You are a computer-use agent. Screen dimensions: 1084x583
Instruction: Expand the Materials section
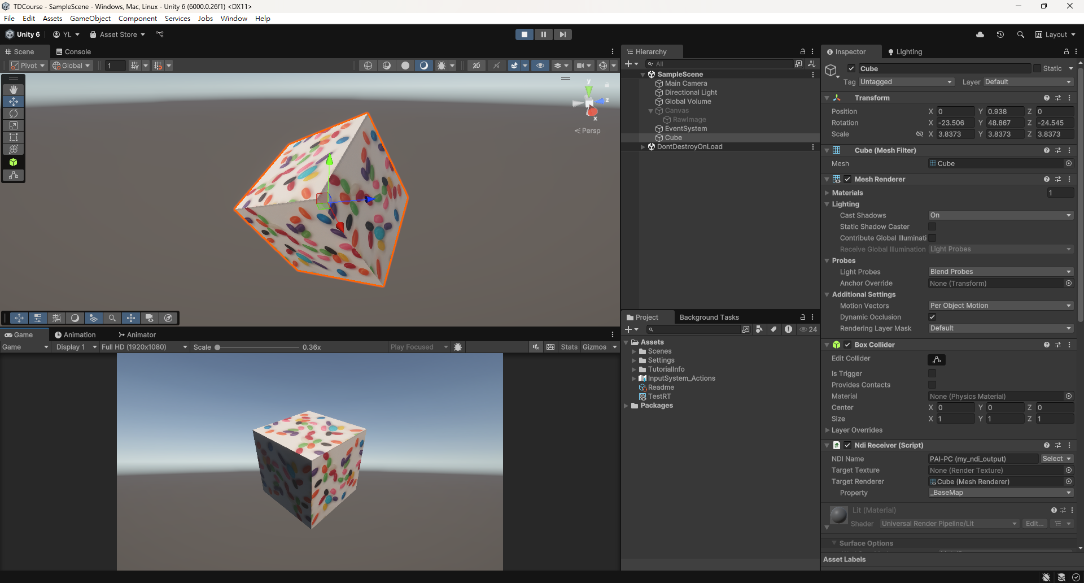pyautogui.click(x=827, y=193)
